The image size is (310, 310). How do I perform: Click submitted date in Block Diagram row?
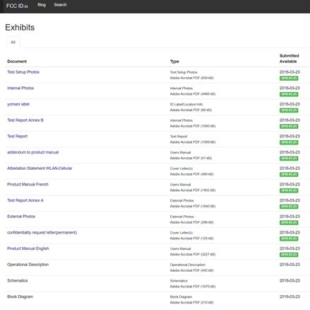(290, 297)
